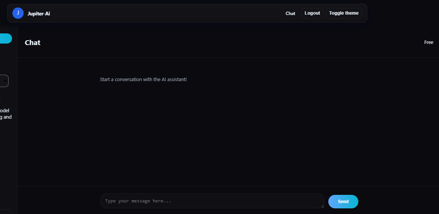Click the Jupiter-Ai brand name
The height and width of the screenshot is (214, 439).
pos(39,14)
